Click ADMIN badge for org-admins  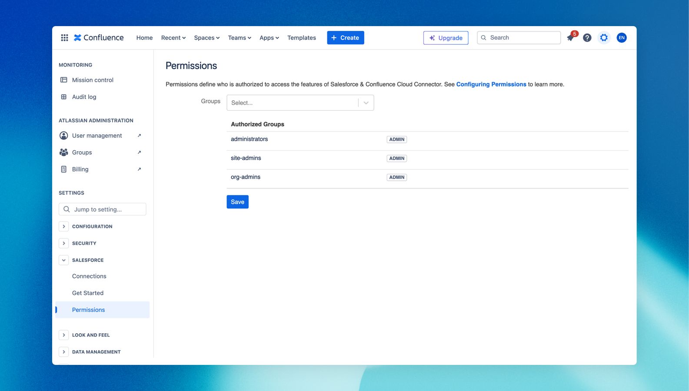point(397,177)
